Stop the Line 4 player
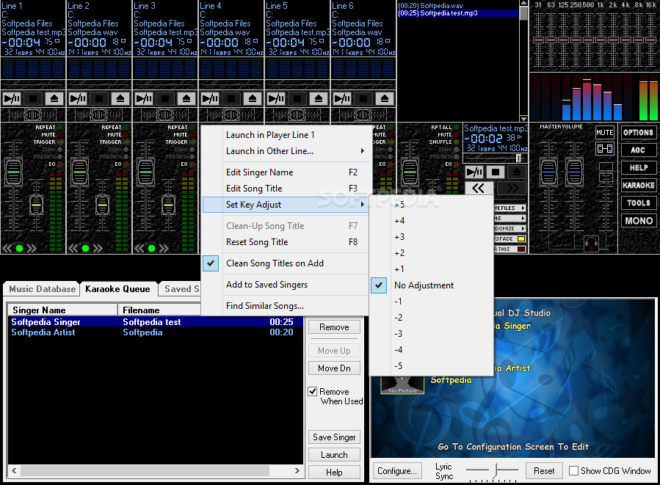This screenshot has height=485, width=660. click(x=231, y=99)
